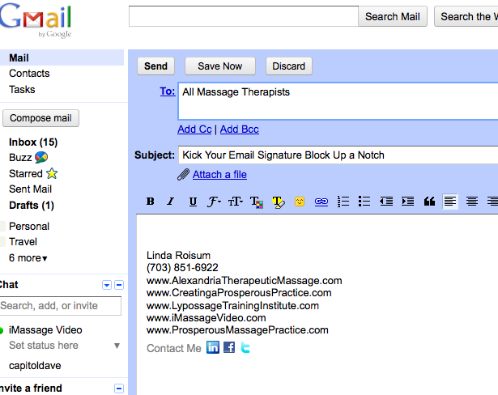
Task: Collapse the Chat section
Action: coord(119,285)
